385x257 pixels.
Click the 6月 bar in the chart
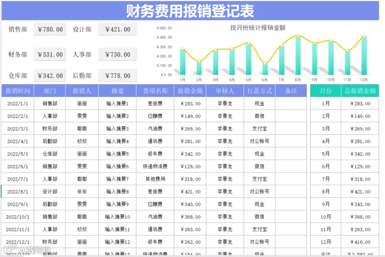coord(265,69)
